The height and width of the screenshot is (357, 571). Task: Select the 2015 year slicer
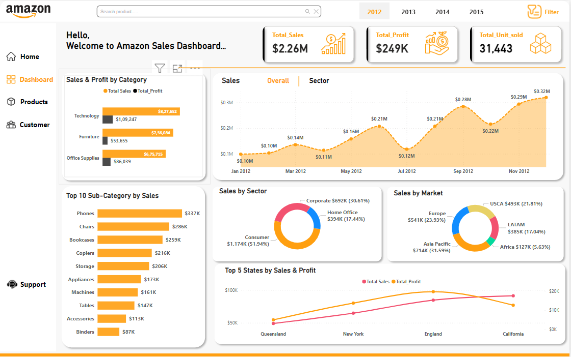(x=477, y=12)
